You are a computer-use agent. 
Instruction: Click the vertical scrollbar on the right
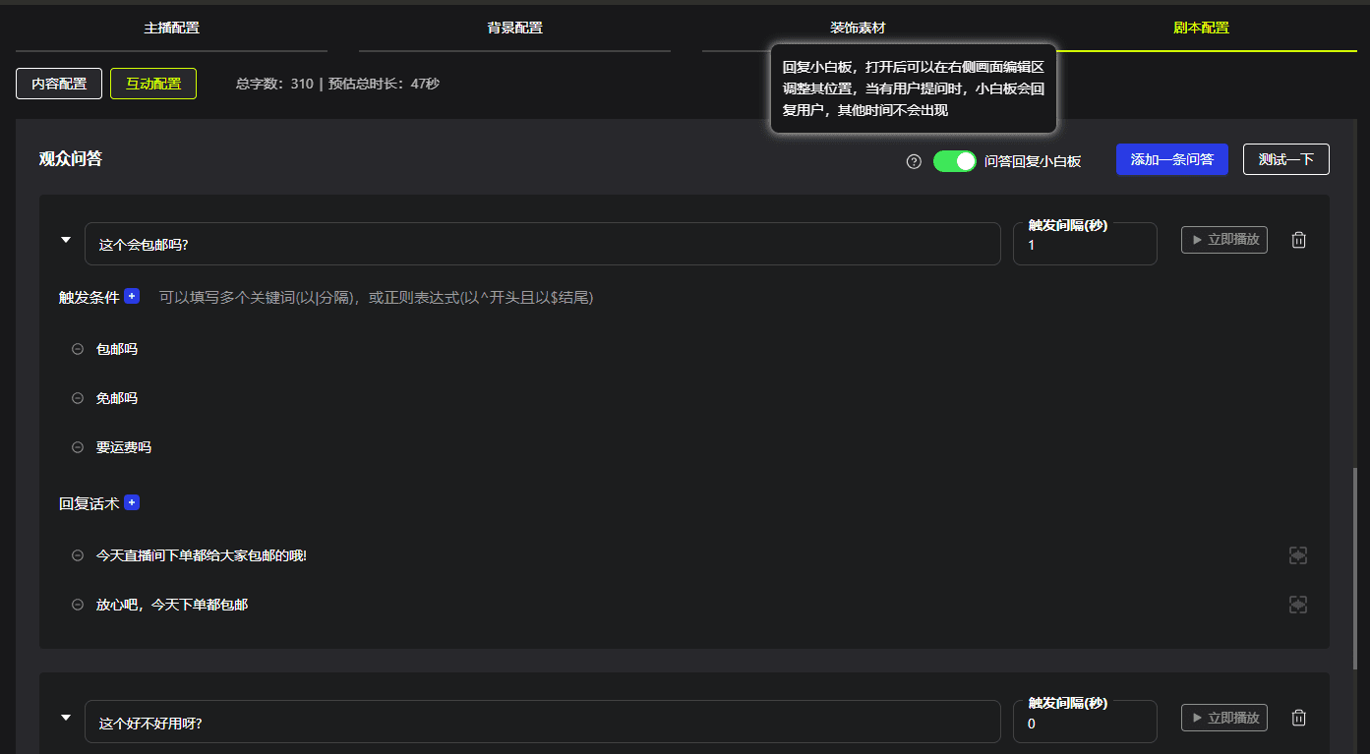click(1356, 568)
